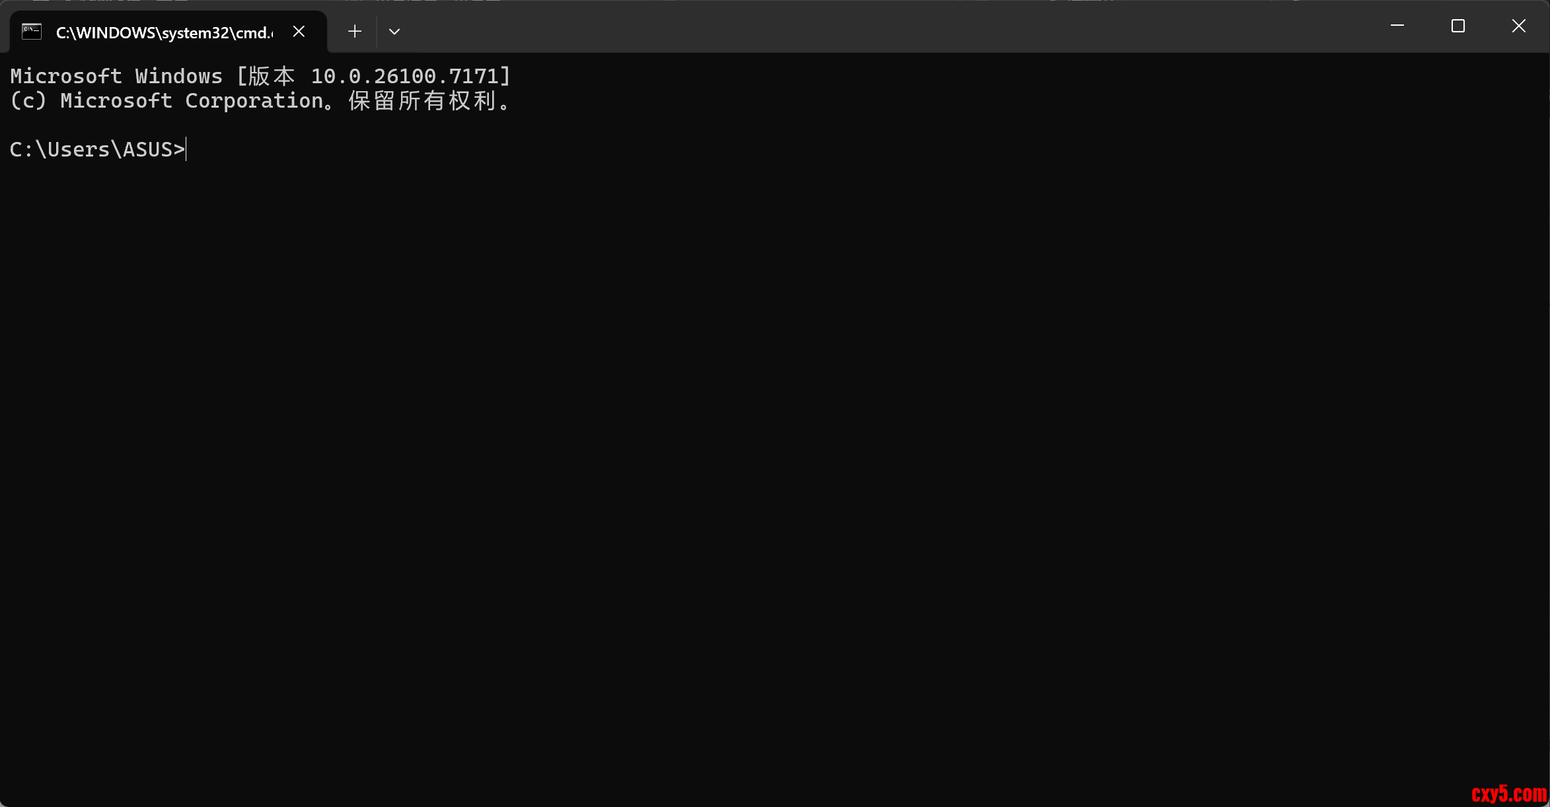Click the 版本 text in the header line
The height and width of the screenshot is (807, 1550).
tap(271, 76)
